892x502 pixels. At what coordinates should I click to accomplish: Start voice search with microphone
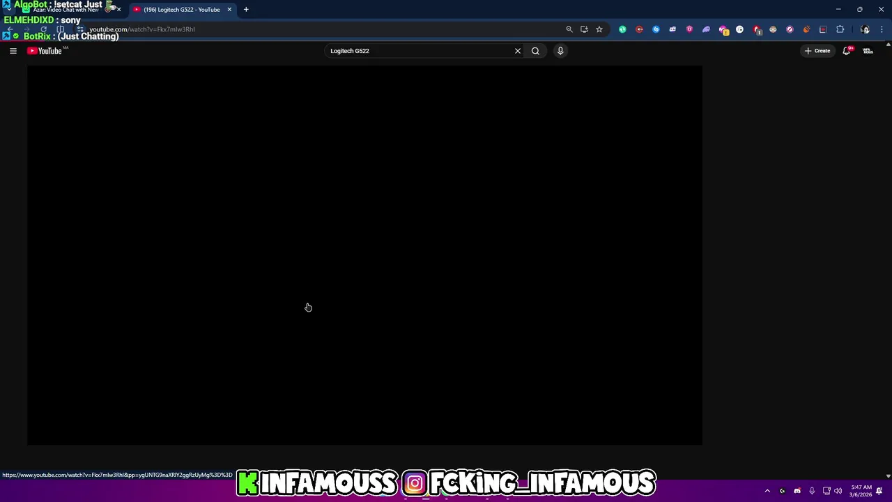tap(560, 51)
